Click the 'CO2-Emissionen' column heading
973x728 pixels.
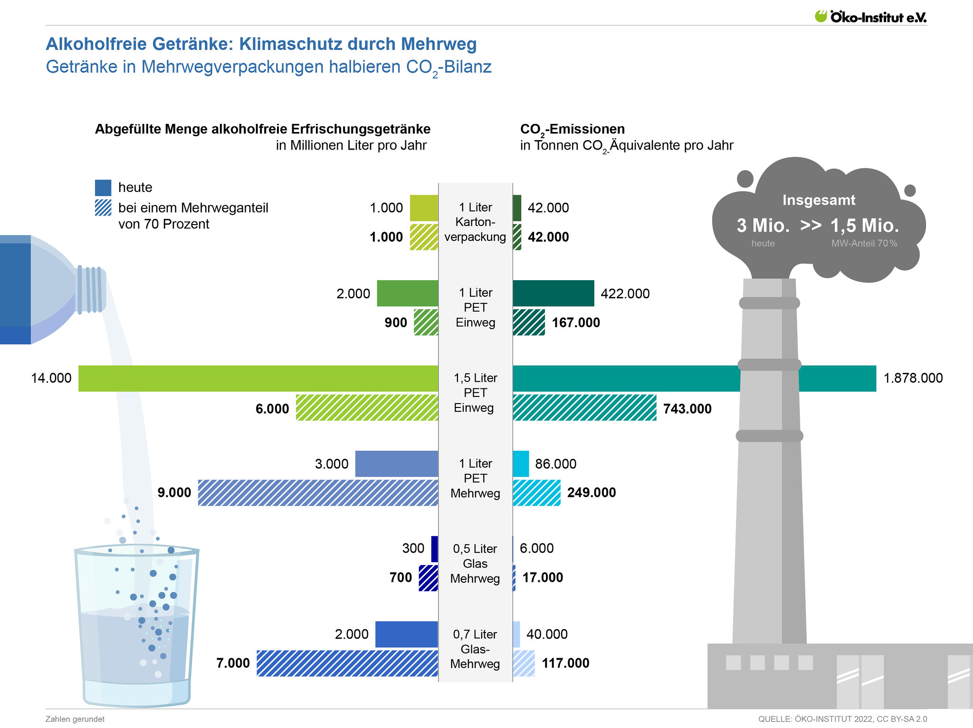[572, 129]
